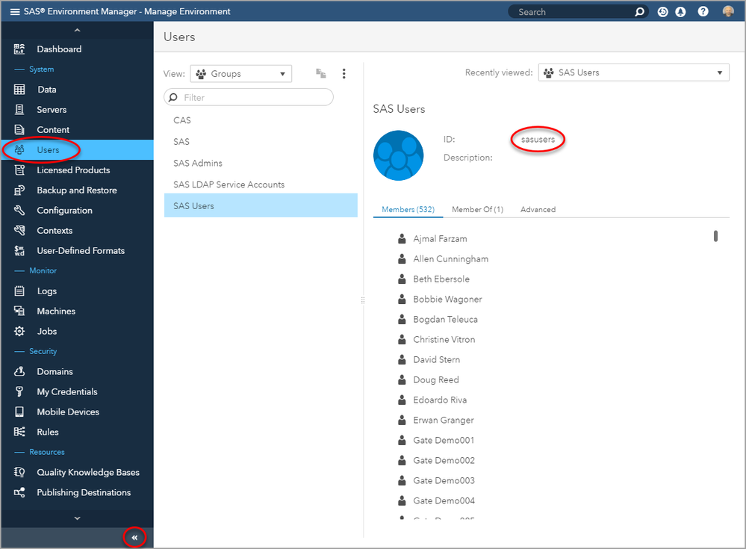The height and width of the screenshot is (549, 746).
Task: Open the notifications bell icon
Action: [680, 12]
